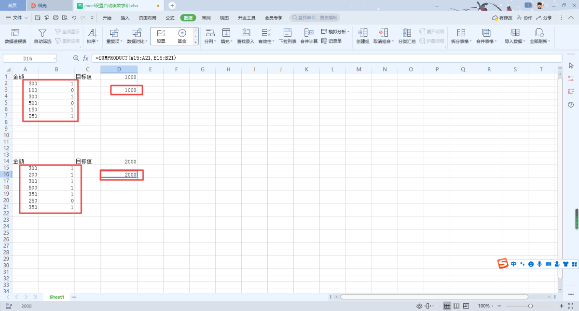Viewport: 579px width, 311px height.
Task: Select normal grid view button in status bar
Action: coord(447,306)
